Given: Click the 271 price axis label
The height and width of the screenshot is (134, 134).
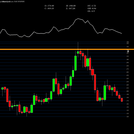Looking at the screenshot, I should [128, 69].
